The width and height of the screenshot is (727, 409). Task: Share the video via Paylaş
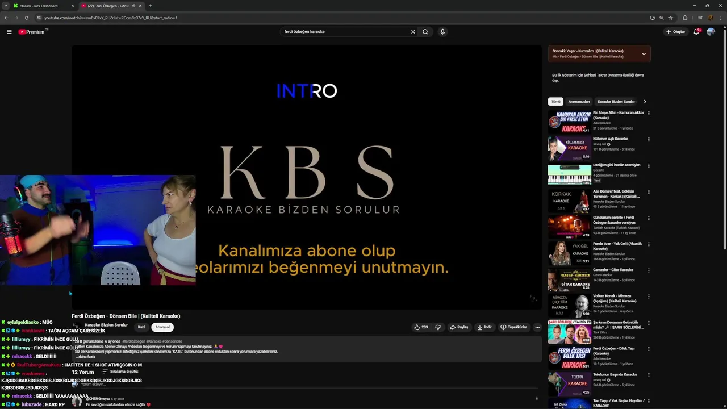[459, 327]
